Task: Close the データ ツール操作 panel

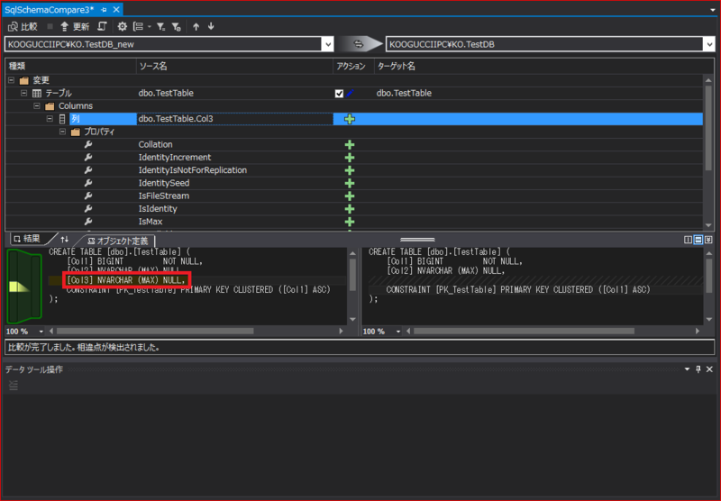Action: coord(709,369)
